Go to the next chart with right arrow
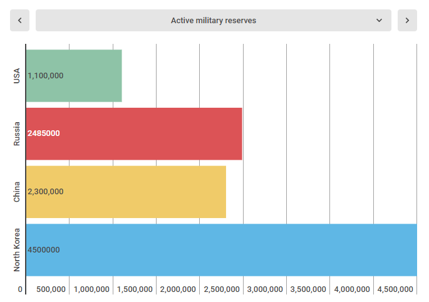The width and height of the screenshot is (429, 302). pyautogui.click(x=407, y=20)
